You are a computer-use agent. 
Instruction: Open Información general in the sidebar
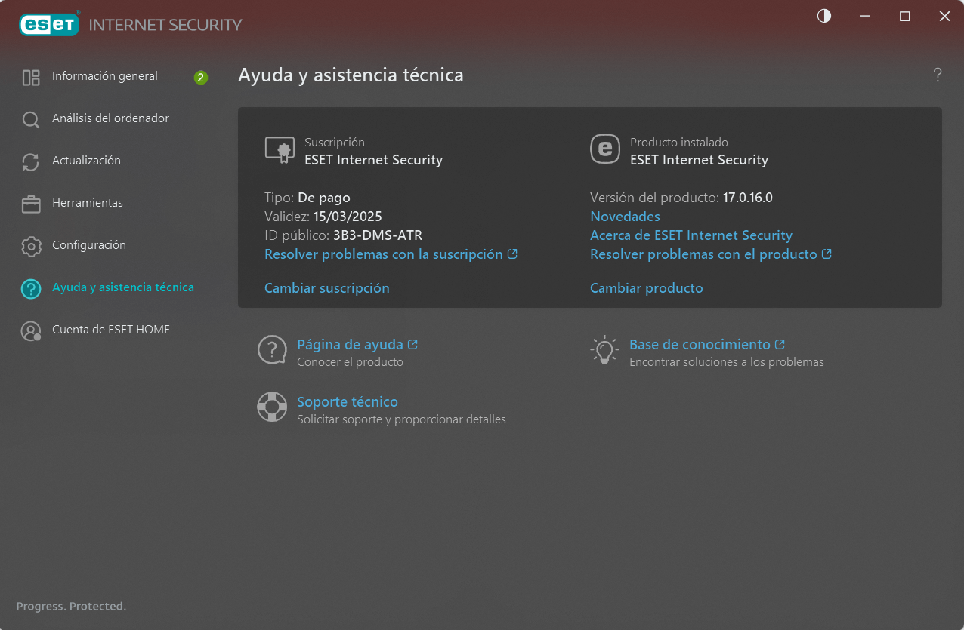105,76
